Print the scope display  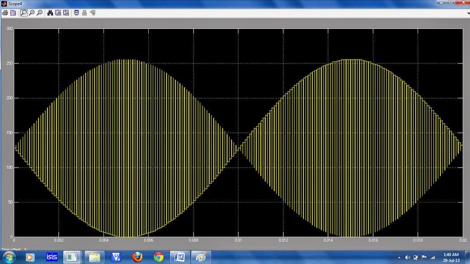click(5, 13)
